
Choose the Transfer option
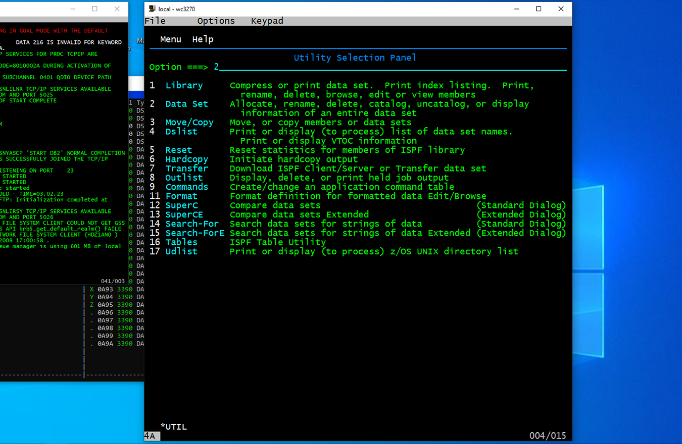point(186,169)
